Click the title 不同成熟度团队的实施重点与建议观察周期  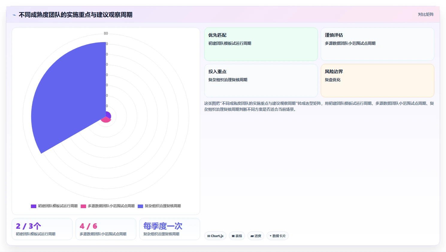(75, 15)
